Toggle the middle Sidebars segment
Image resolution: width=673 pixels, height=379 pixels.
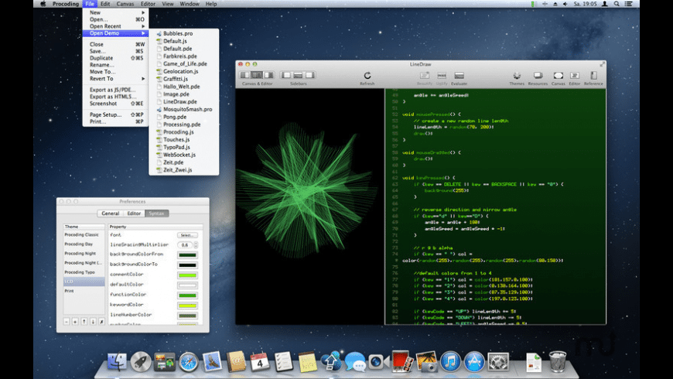[298, 75]
